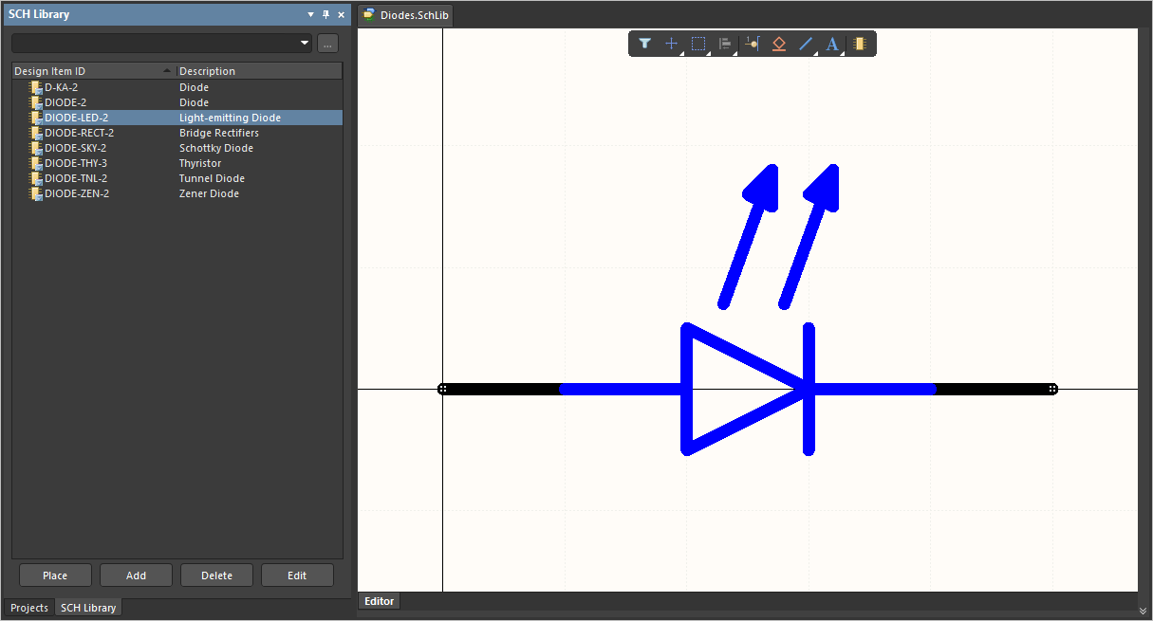Expand the component filter dropdown
This screenshot has width=1153, height=621.
coord(305,43)
